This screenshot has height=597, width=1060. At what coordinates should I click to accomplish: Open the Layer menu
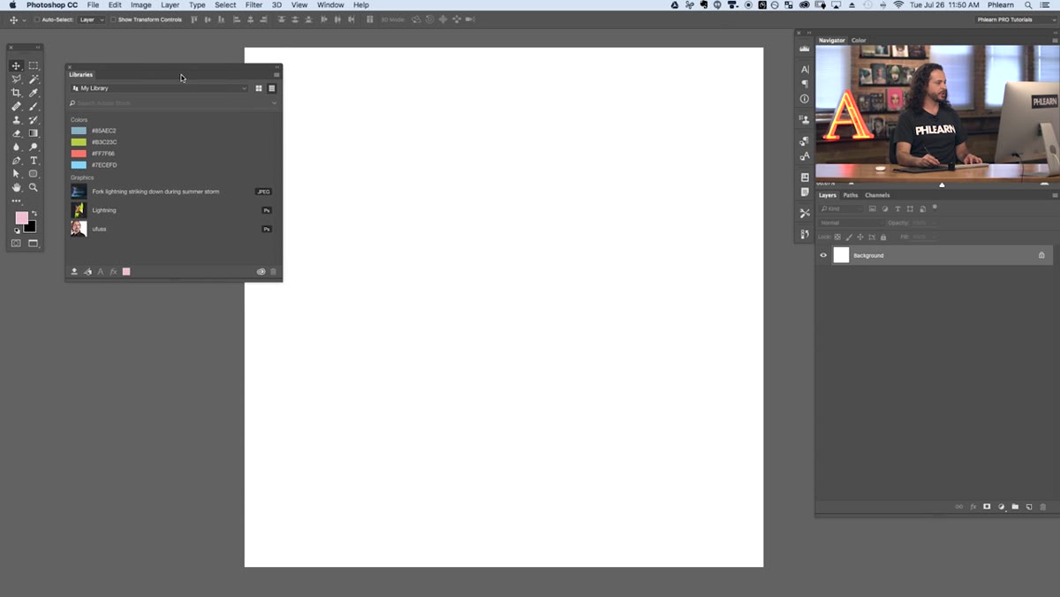(x=170, y=5)
